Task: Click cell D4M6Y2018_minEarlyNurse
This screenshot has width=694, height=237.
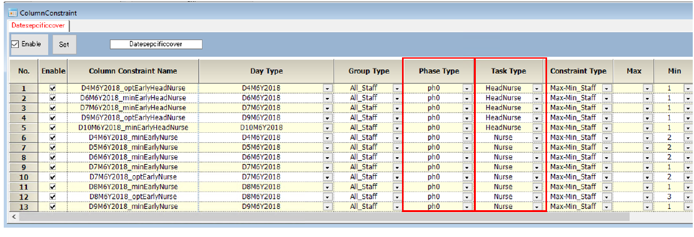Action: 133,137
